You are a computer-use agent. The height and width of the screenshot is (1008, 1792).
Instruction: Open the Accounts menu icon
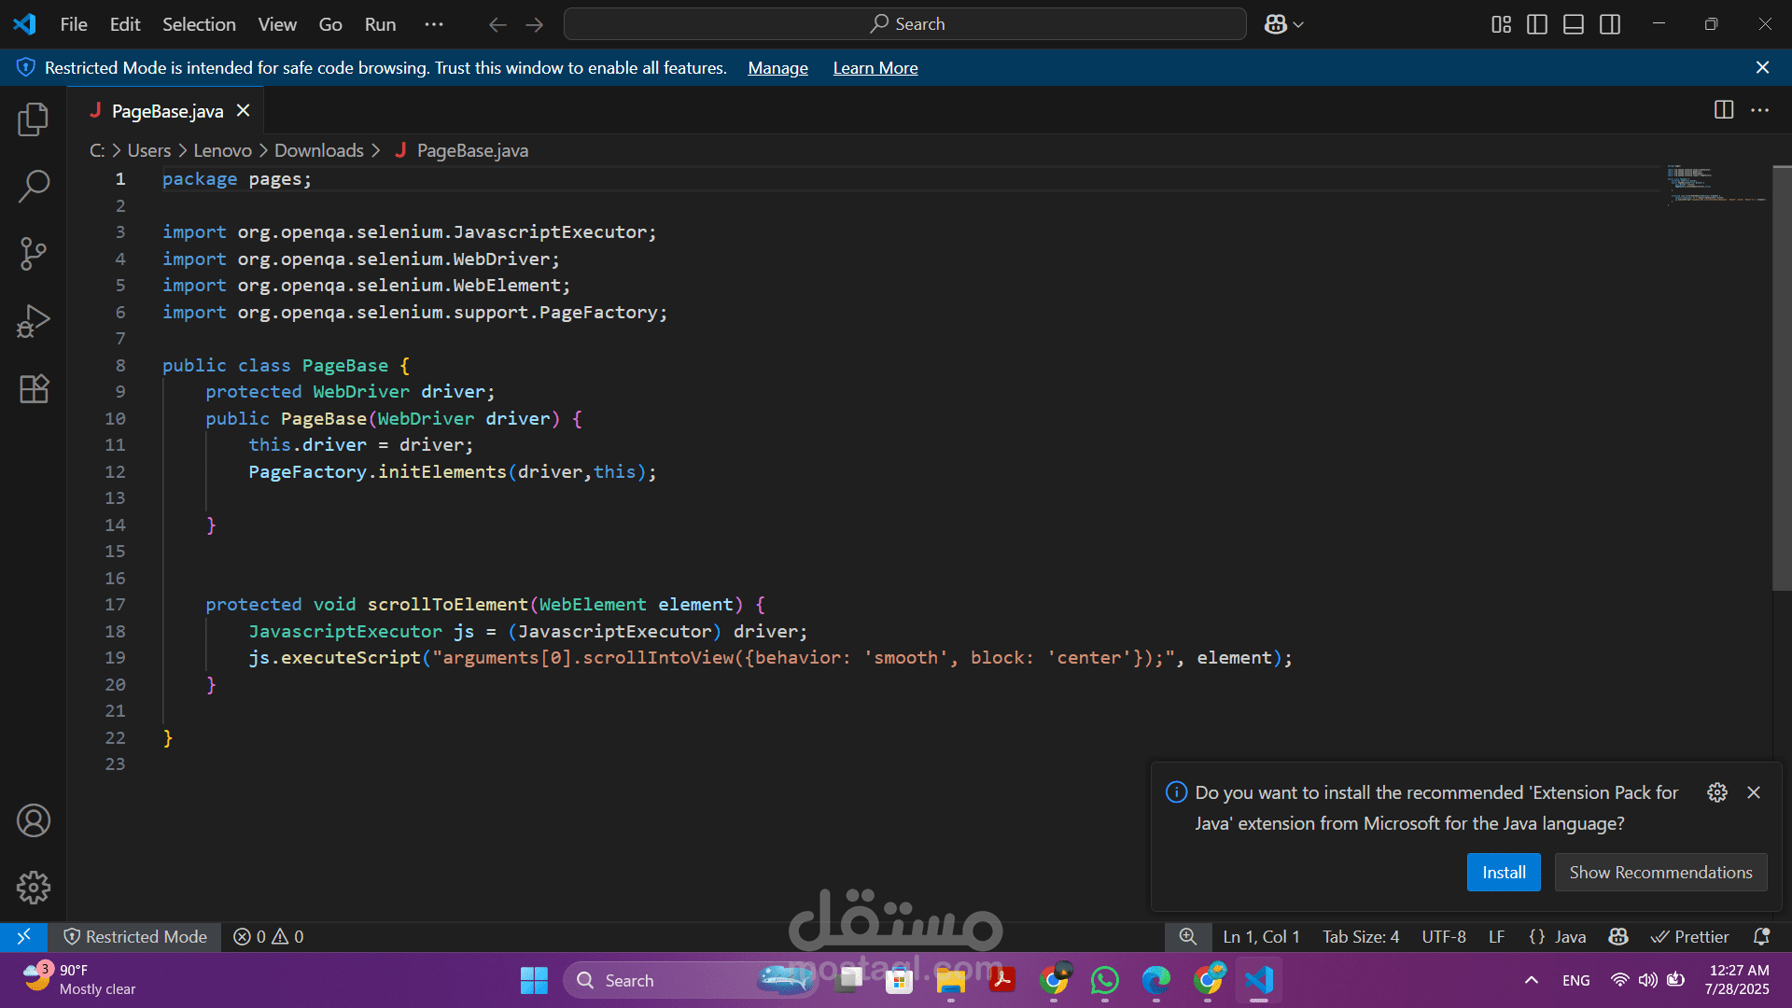coord(34,820)
